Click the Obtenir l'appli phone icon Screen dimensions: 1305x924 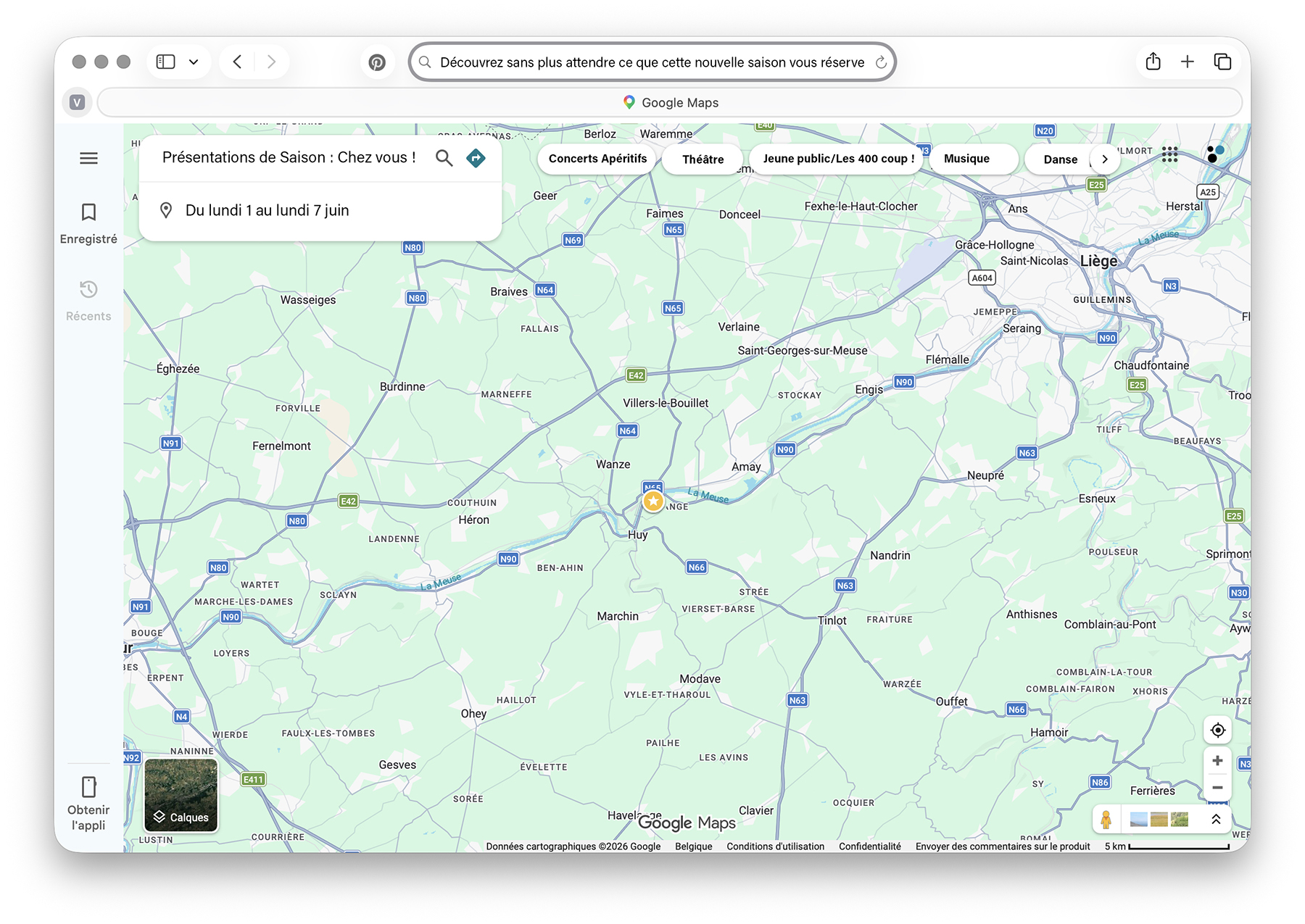(88, 787)
